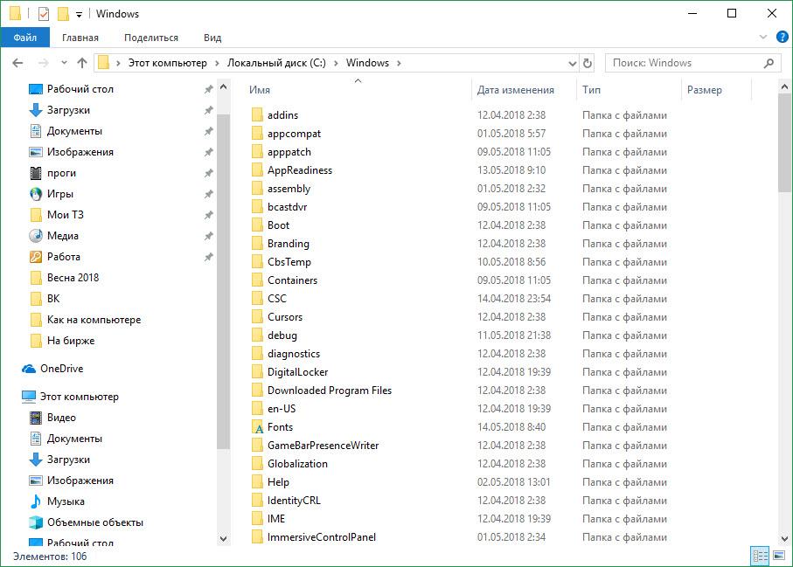This screenshot has height=567, width=793.
Task: Open Музыка in the navigation pane
Action: [x=66, y=501]
